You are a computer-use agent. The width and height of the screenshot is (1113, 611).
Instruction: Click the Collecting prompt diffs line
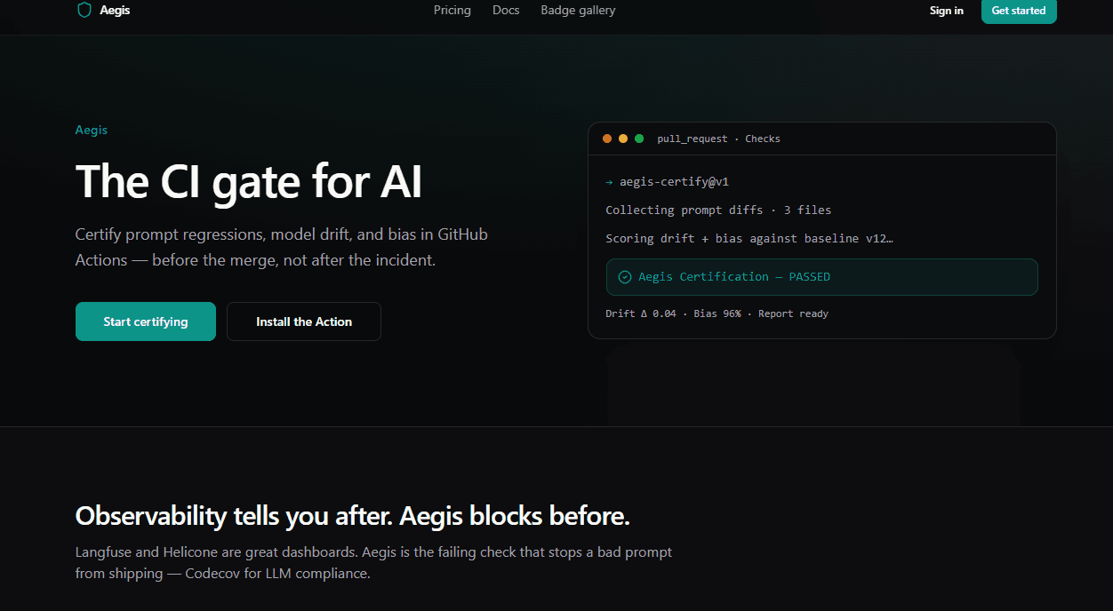(x=718, y=210)
